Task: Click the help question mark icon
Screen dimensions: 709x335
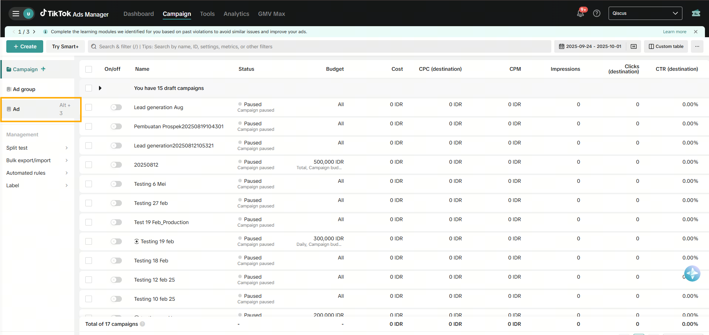Action: click(x=596, y=14)
